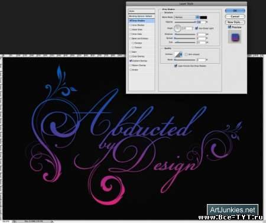The width and height of the screenshot is (266, 223).
Task: Select Blending Options: Default in the list
Action: [141, 16]
